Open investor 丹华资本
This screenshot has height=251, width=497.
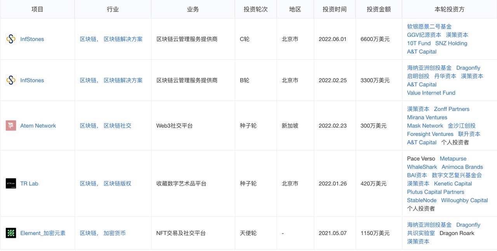445,76
